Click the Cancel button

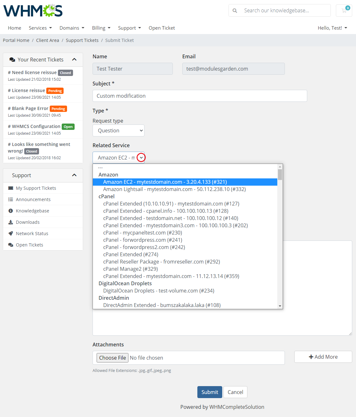235,392
